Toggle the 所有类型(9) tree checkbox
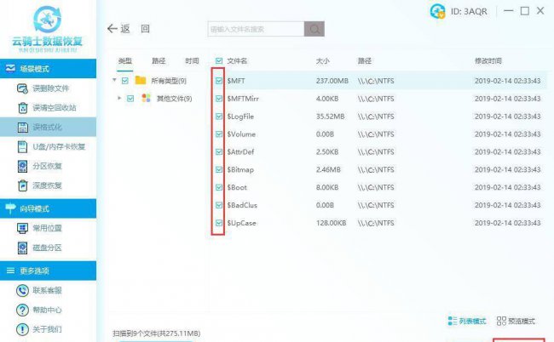This screenshot has height=342, width=554. pos(124,81)
